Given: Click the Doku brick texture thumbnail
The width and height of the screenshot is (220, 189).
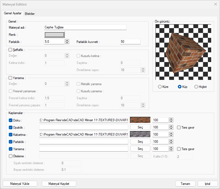Looking at the screenshot, I should click(x=140, y=120).
